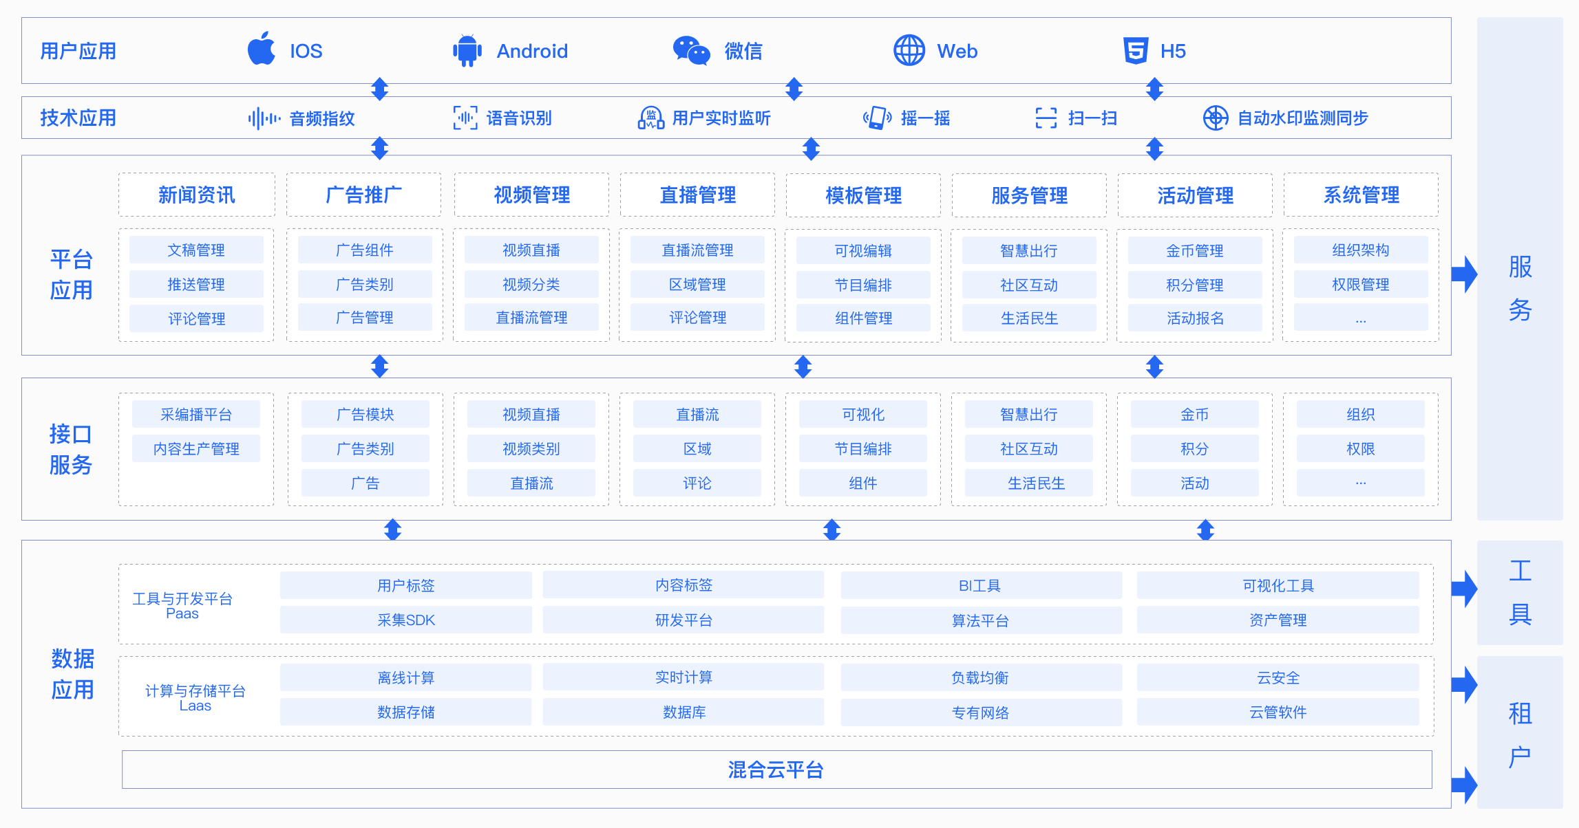This screenshot has width=1579, height=828.
Task: Click the 音频指纹 waveform icon
Action: pos(264,118)
